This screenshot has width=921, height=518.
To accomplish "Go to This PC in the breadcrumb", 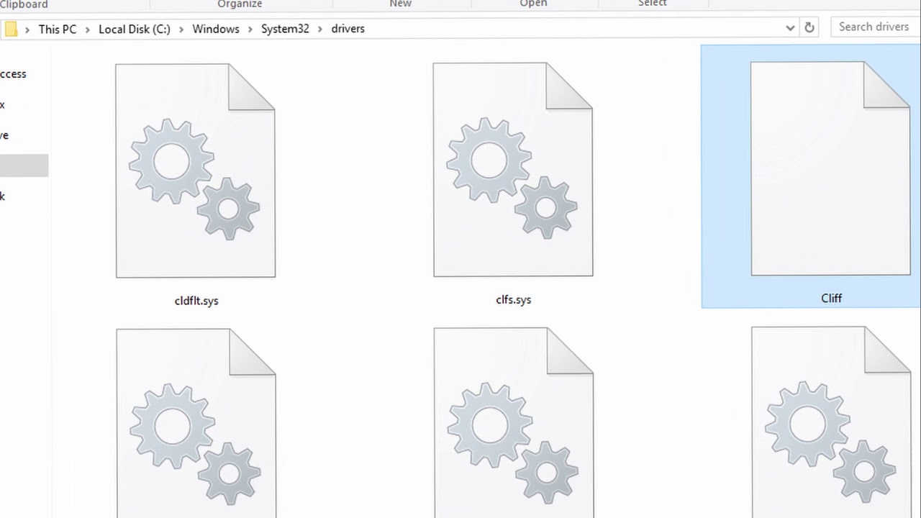I will pyautogui.click(x=58, y=29).
